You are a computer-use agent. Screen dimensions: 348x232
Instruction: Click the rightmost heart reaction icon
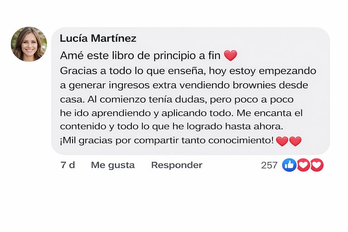317,165
